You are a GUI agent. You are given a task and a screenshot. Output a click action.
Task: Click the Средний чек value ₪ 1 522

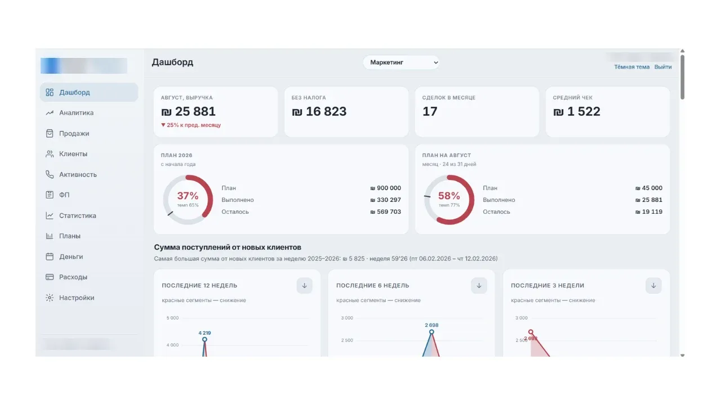point(576,112)
